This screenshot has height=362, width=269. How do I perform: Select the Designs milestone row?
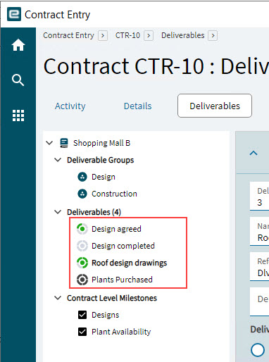pyautogui.click(x=106, y=315)
